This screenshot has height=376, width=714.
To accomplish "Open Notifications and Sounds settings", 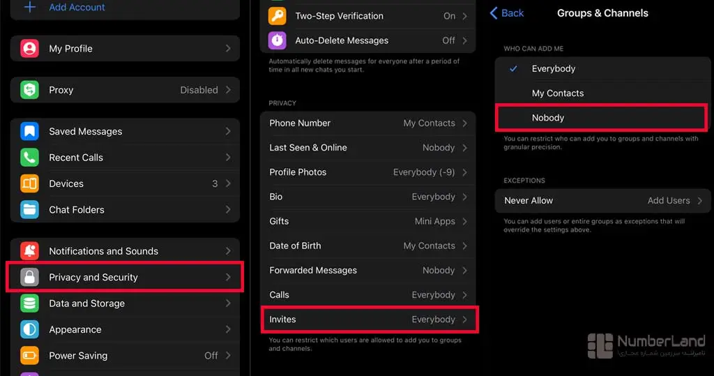I will pos(125,251).
